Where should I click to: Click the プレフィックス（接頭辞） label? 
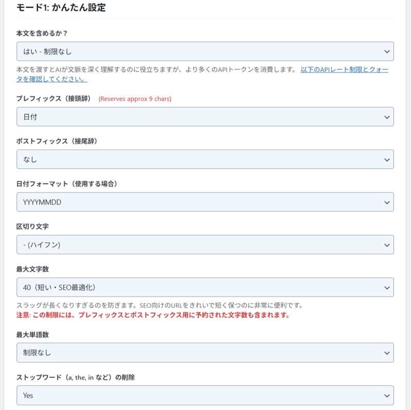pos(54,99)
